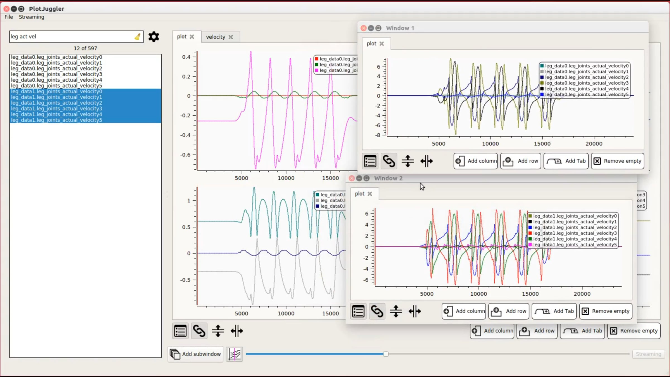Open the Streaming menu
Image resolution: width=670 pixels, height=377 pixels.
31,17
